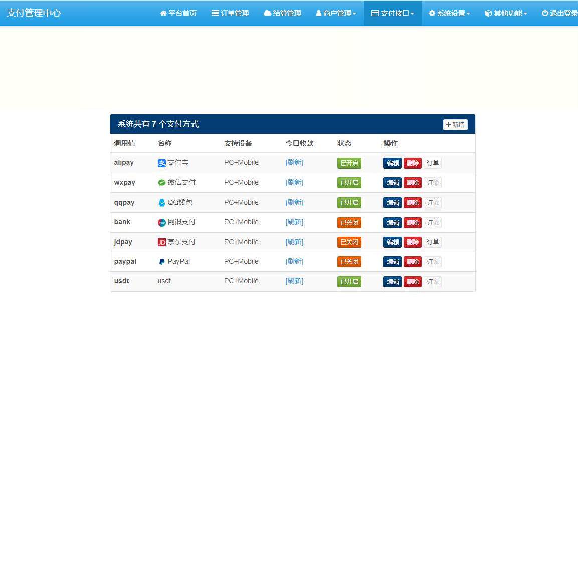Click the 系统共有 7 个支付方式 heading
This screenshot has height=578, width=578.
point(158,124)
